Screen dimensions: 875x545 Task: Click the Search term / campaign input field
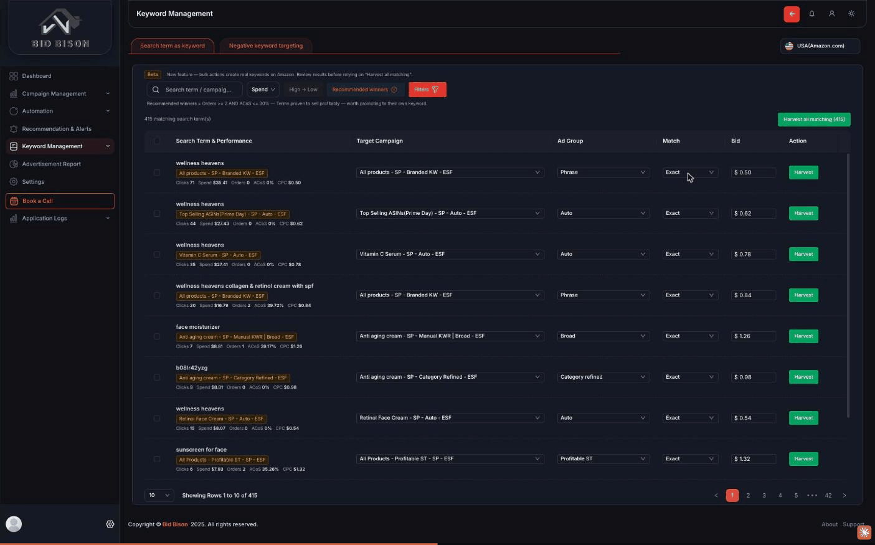coord(195,90)
